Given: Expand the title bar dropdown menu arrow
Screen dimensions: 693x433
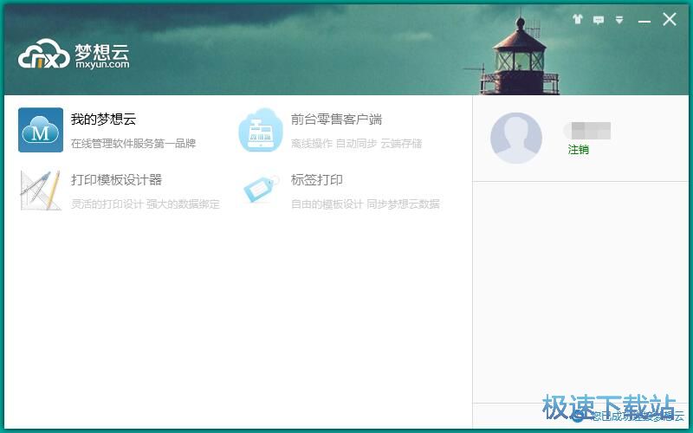Looking at the screenshot, I should 619,20.
